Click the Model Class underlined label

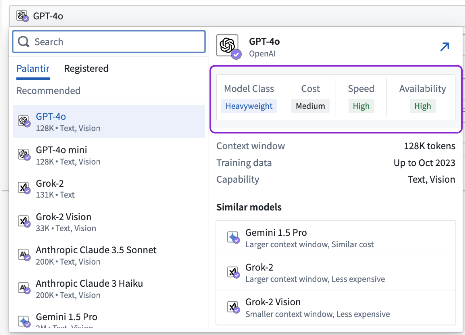pos(249,89)
